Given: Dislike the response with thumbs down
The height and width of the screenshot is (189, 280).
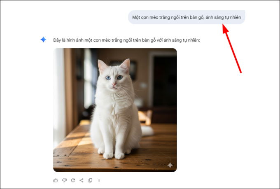Looking at the screenshot, I should coord(64,180).
